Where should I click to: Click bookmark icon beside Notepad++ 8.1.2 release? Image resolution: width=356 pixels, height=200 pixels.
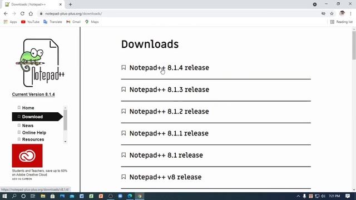coord(123,111)
